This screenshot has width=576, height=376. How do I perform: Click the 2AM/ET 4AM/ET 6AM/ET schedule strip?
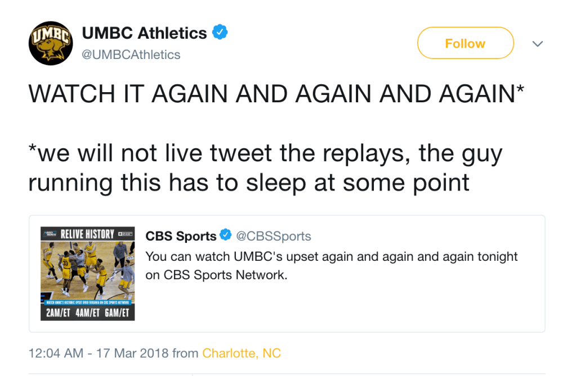[87, 313]
